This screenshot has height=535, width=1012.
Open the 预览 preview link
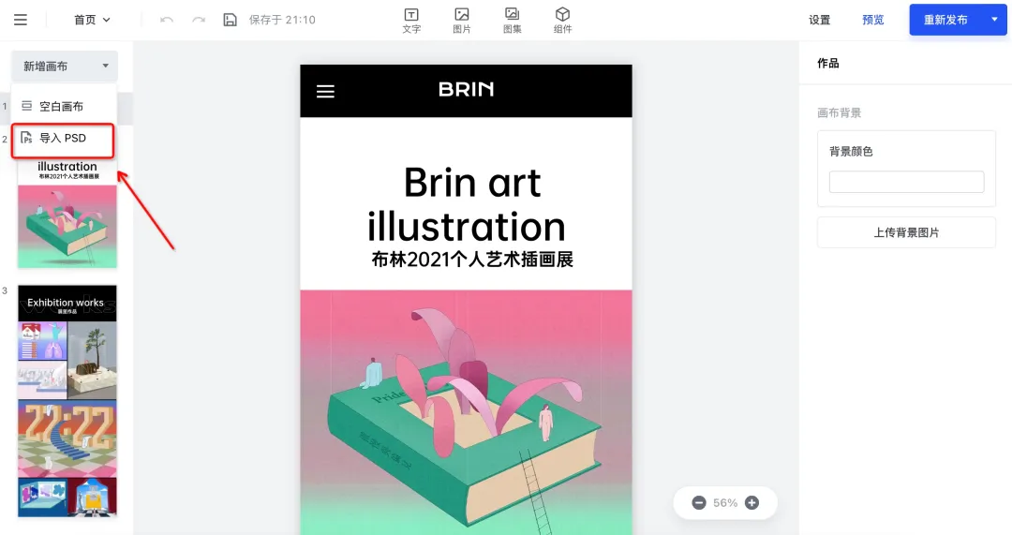pyautogui.click(x=872, y=20)
